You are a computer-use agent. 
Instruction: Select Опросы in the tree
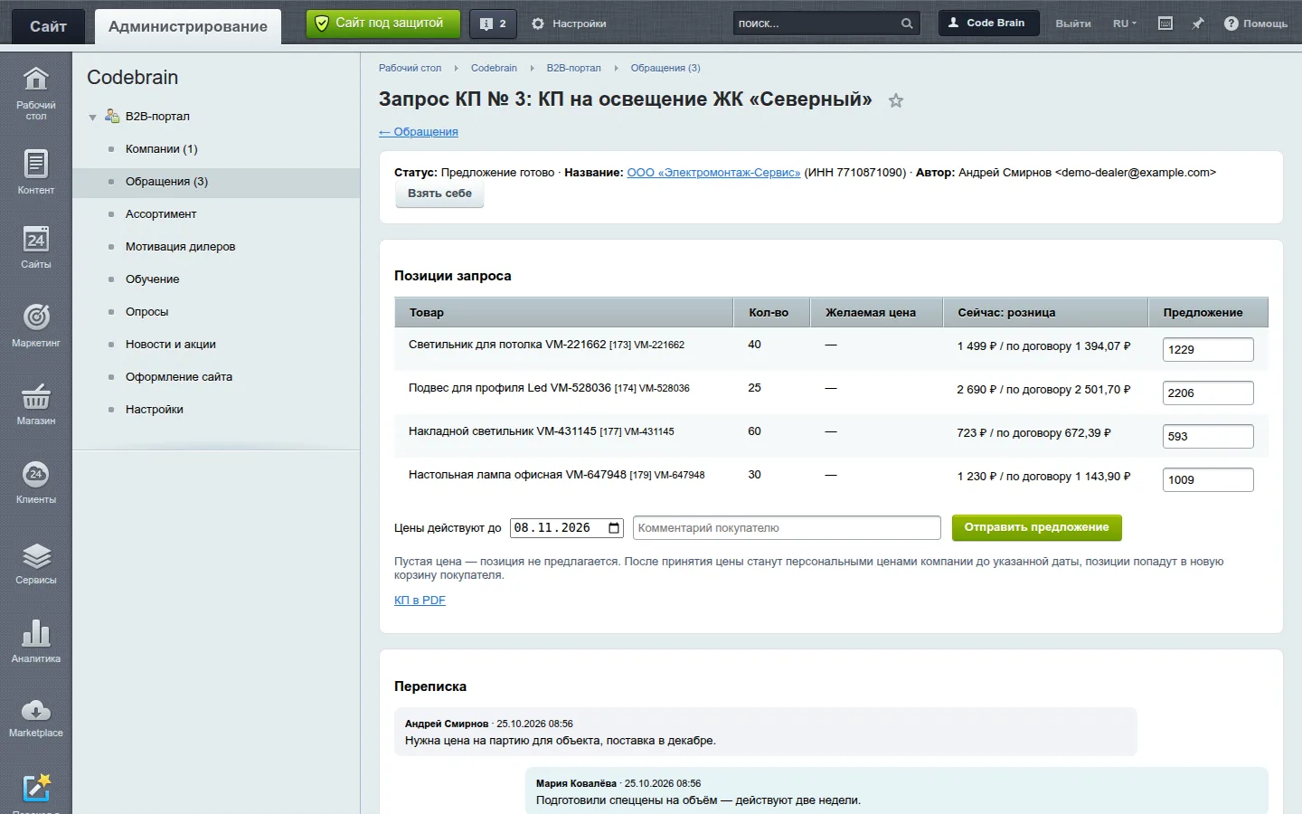[146, 312]
